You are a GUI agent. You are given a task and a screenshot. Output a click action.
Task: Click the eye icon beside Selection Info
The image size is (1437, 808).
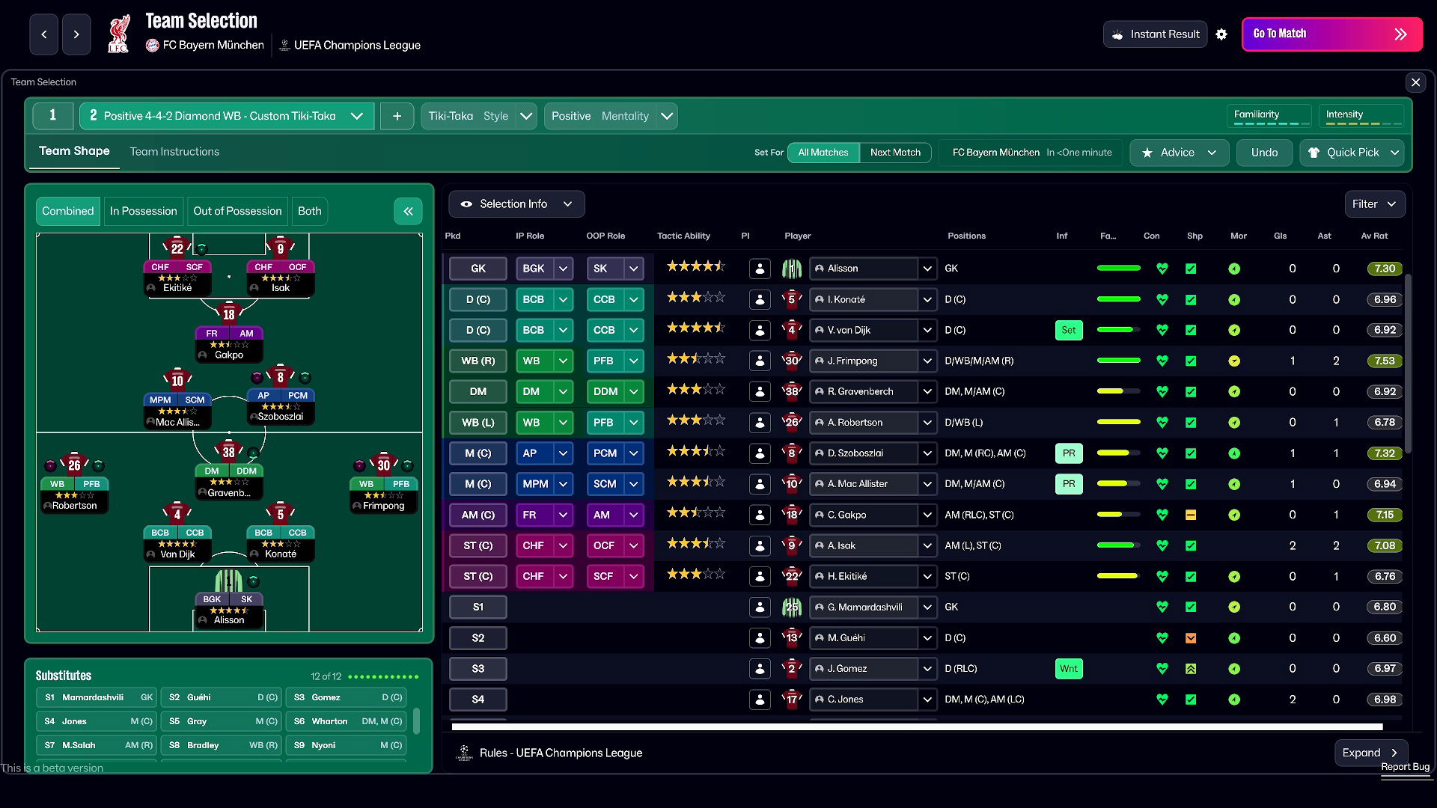tap(467, 203)
